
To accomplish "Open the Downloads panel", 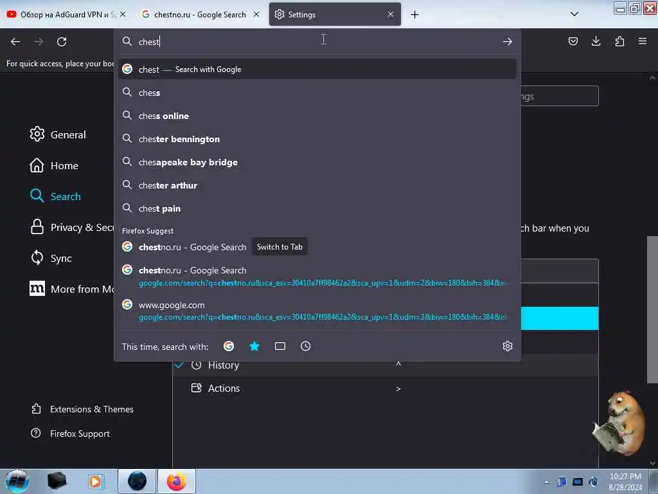I will pos(596,41).
